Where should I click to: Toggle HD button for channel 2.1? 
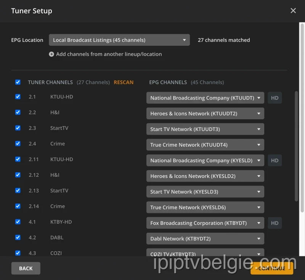click(x=274, y=98)
